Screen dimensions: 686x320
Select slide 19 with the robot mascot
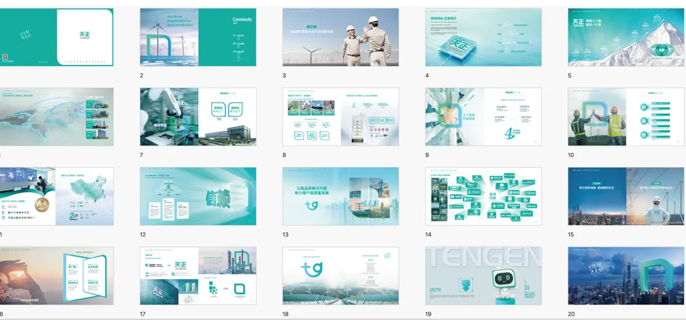pyautogui.click(x=483, y=276)
